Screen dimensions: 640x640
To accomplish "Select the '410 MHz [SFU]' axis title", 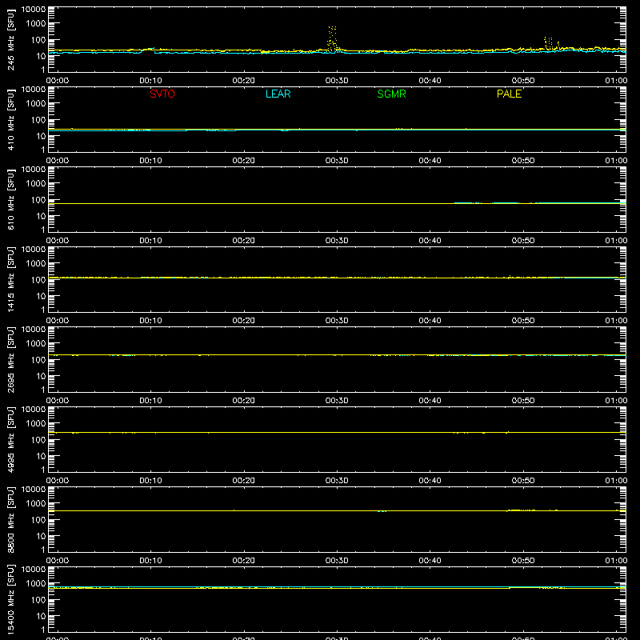I will pyautogui.click(x=10, y=119).
